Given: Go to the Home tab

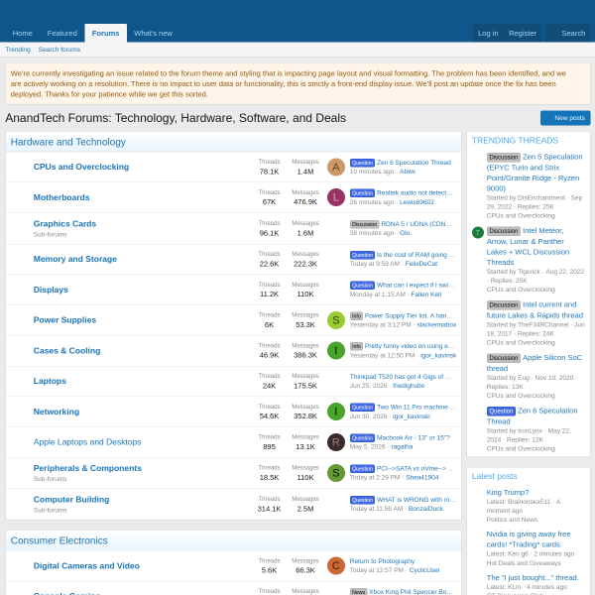Looking at the screenshot, I should tap(23, 33).
